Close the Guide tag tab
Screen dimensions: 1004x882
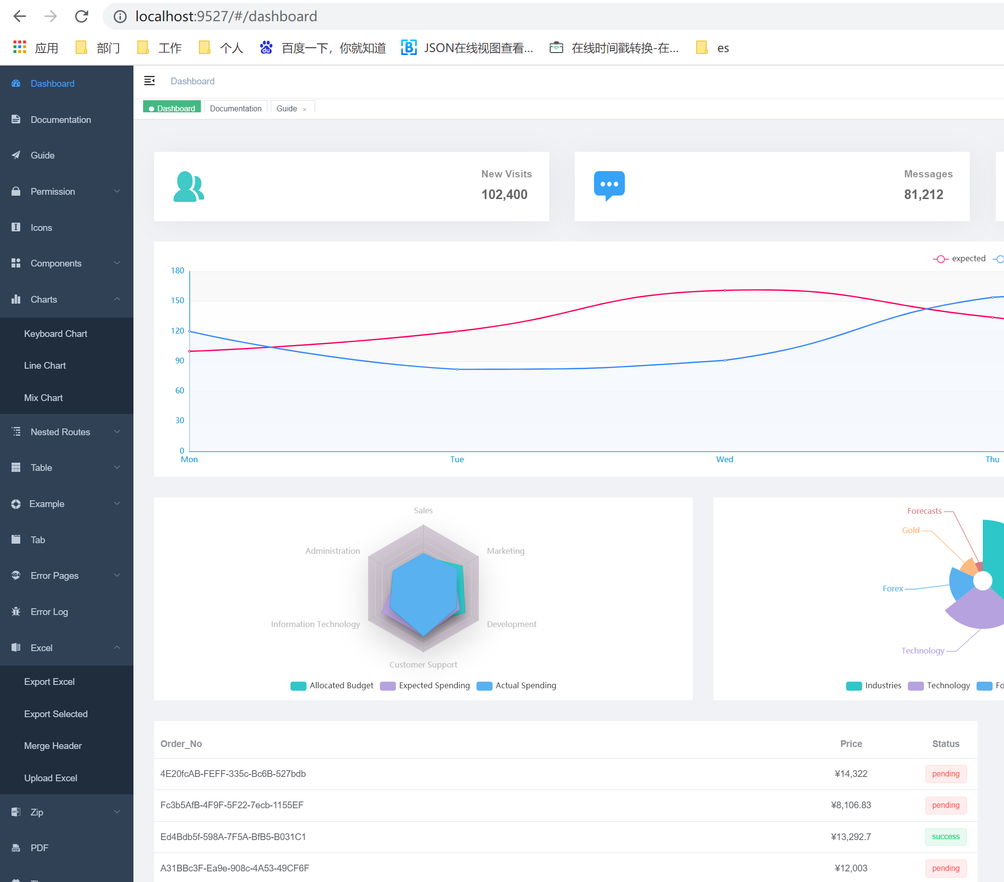(304, 109)
